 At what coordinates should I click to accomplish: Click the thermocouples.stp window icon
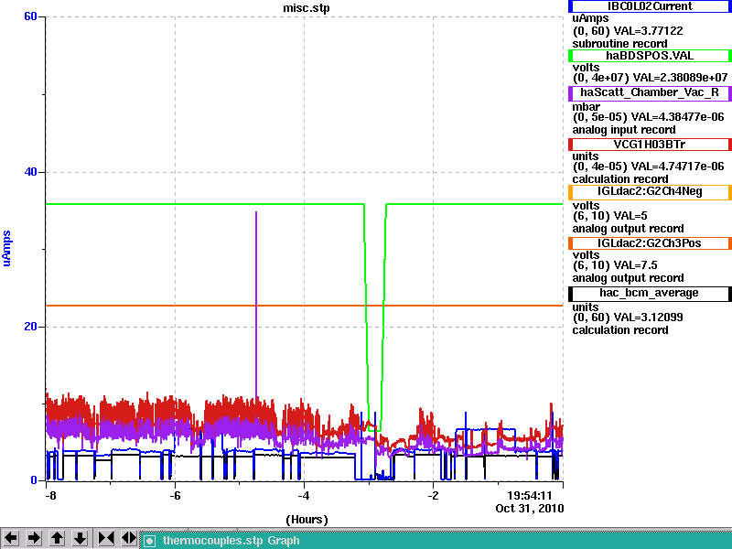coord(149,541)
